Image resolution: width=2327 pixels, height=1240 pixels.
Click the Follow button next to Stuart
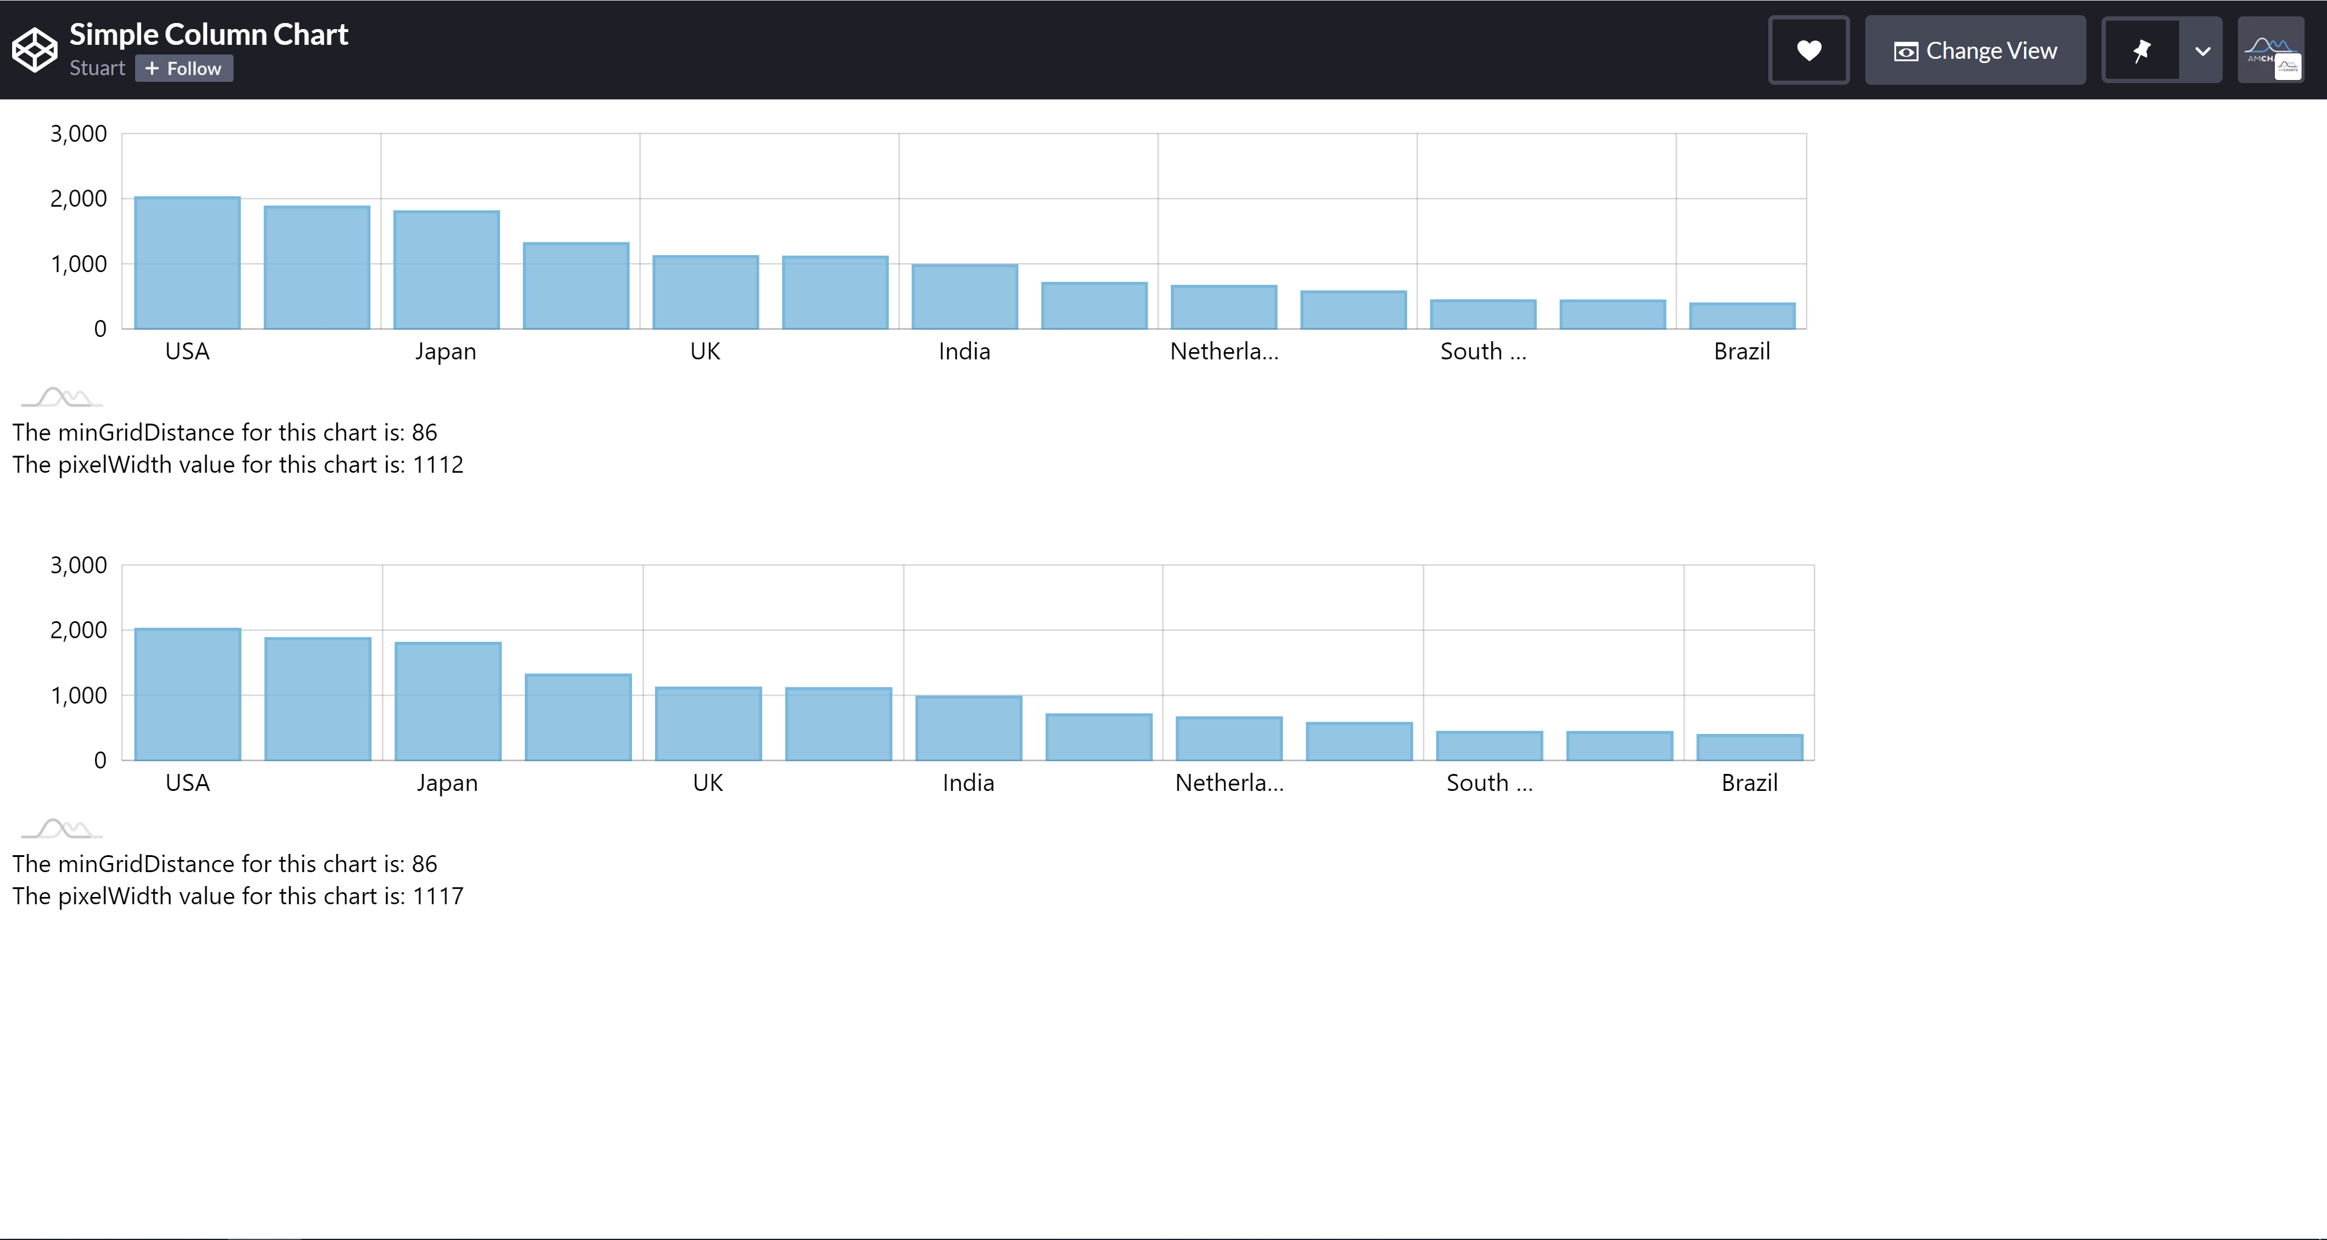(x=184, y=68)
